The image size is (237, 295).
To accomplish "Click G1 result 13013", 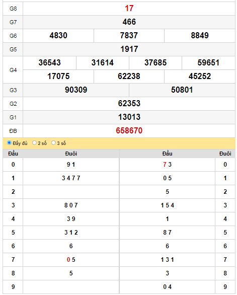I will 129,117.
